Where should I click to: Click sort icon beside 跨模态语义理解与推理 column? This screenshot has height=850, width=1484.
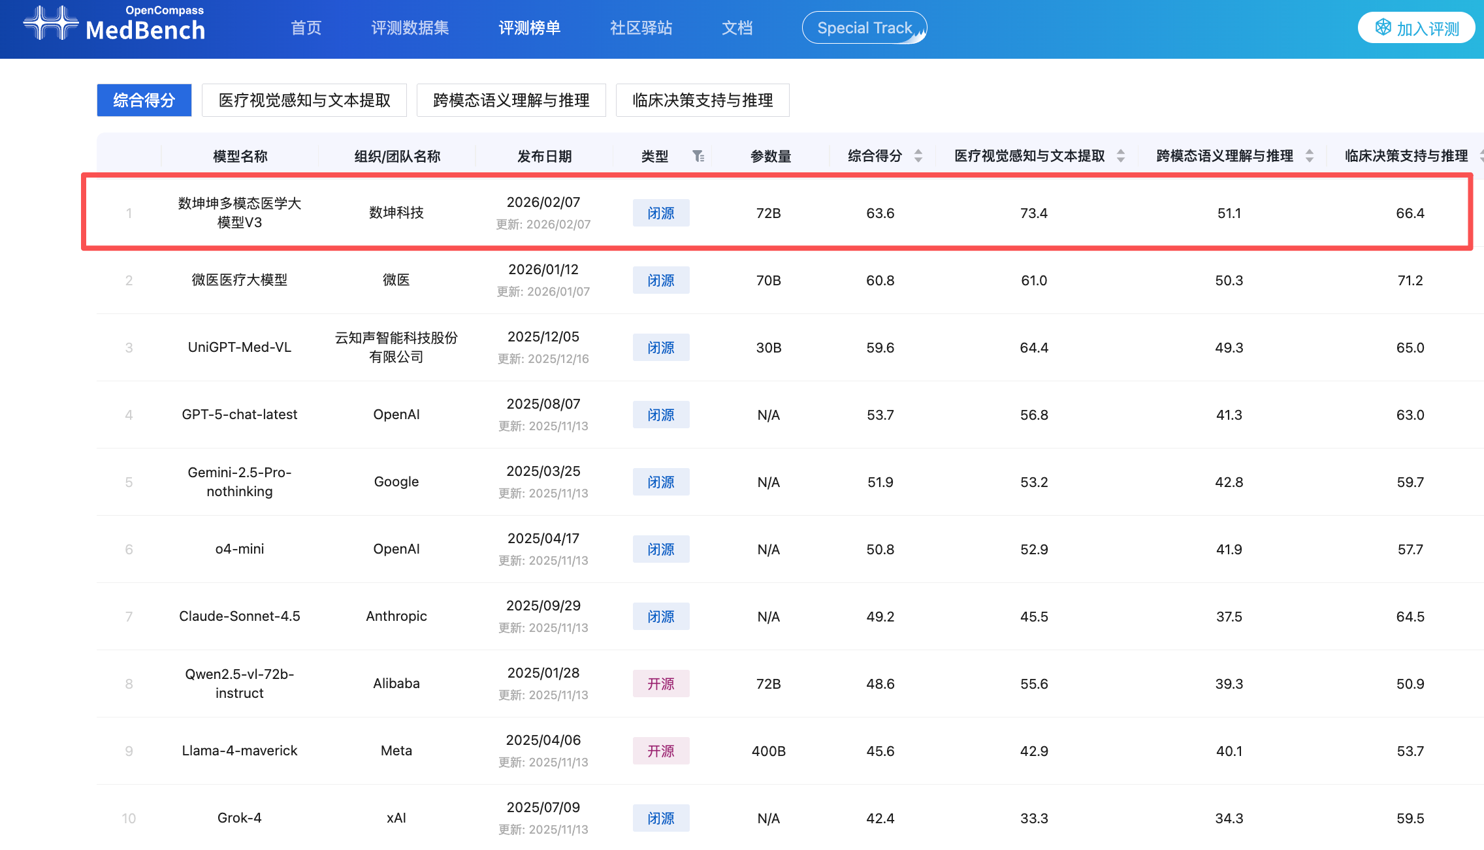[1310, 156]
